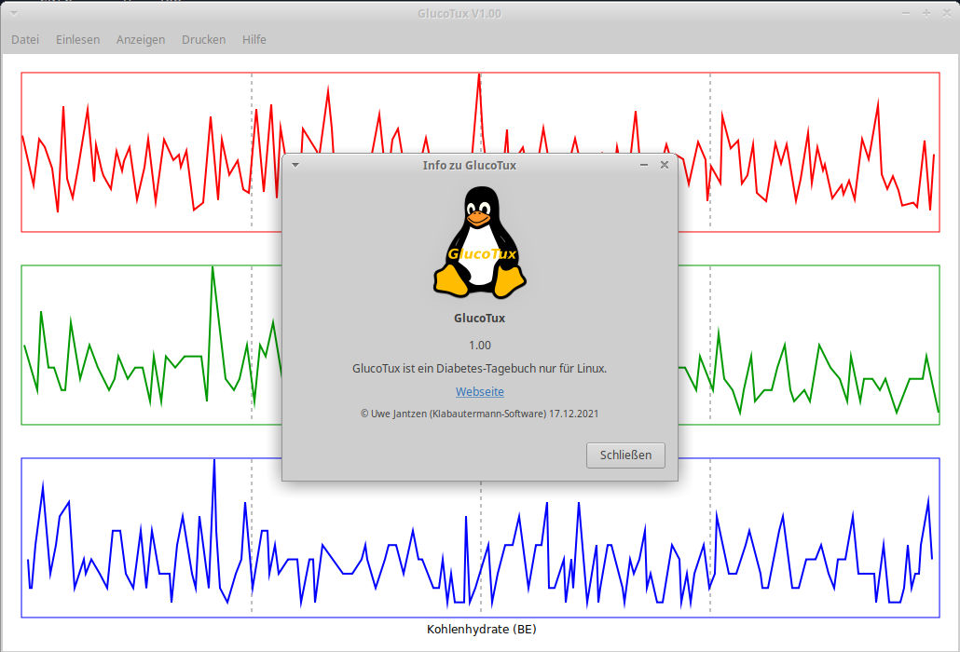Click the Uwe Jantzen copyright line
Image resolution: width=960 pixels, height=652 pixels.
479,414
